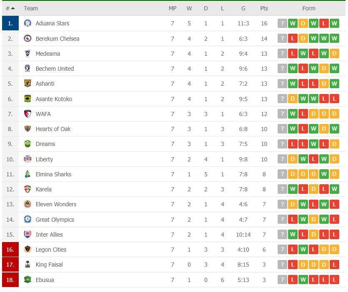
Task: Click Aduana Stars' latest green W form box
Action: click(334, 23)
